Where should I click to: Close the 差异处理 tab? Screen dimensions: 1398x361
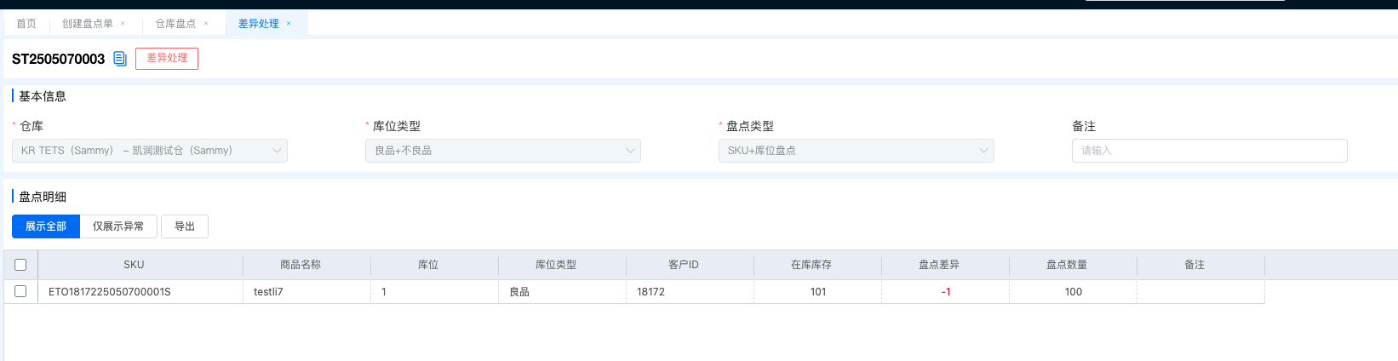[289, 24]
